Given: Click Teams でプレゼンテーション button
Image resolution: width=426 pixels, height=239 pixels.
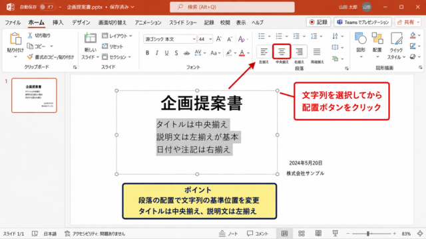Looking at the screenshot, I should (363, 22).
